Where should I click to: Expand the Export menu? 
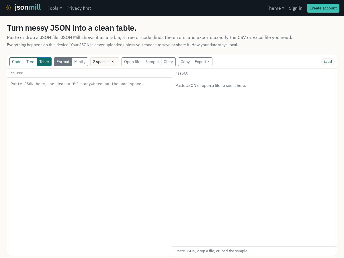pyautogui.click(x=202, y=62)
